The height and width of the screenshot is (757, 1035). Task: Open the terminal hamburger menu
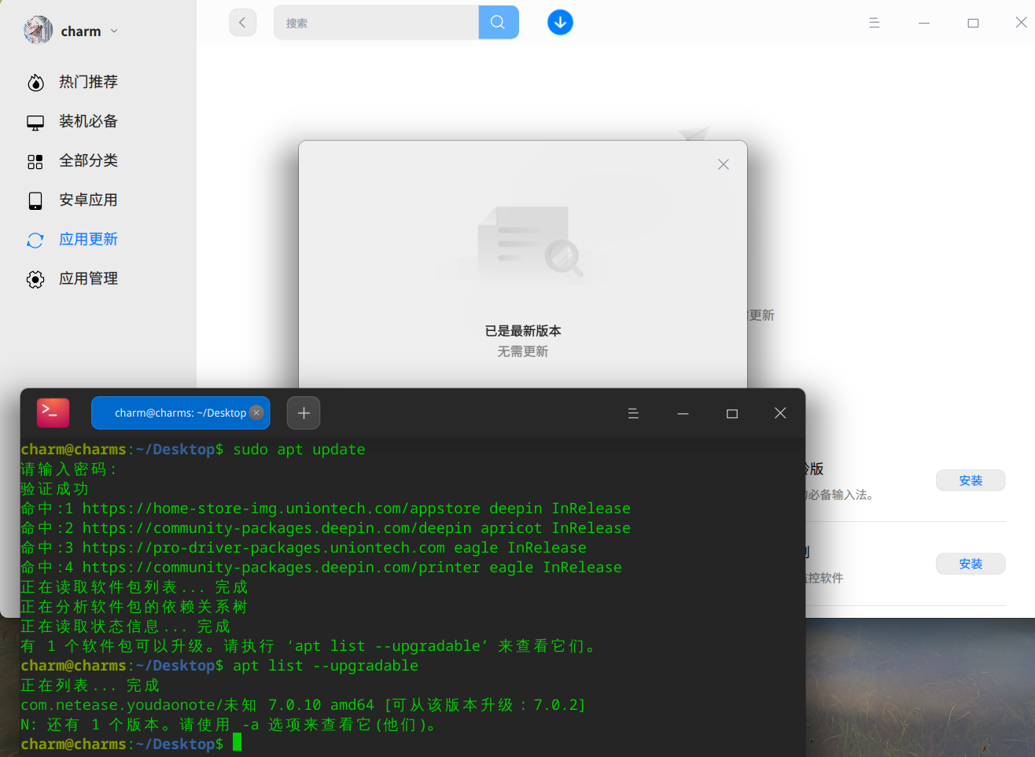pos(633,413)
